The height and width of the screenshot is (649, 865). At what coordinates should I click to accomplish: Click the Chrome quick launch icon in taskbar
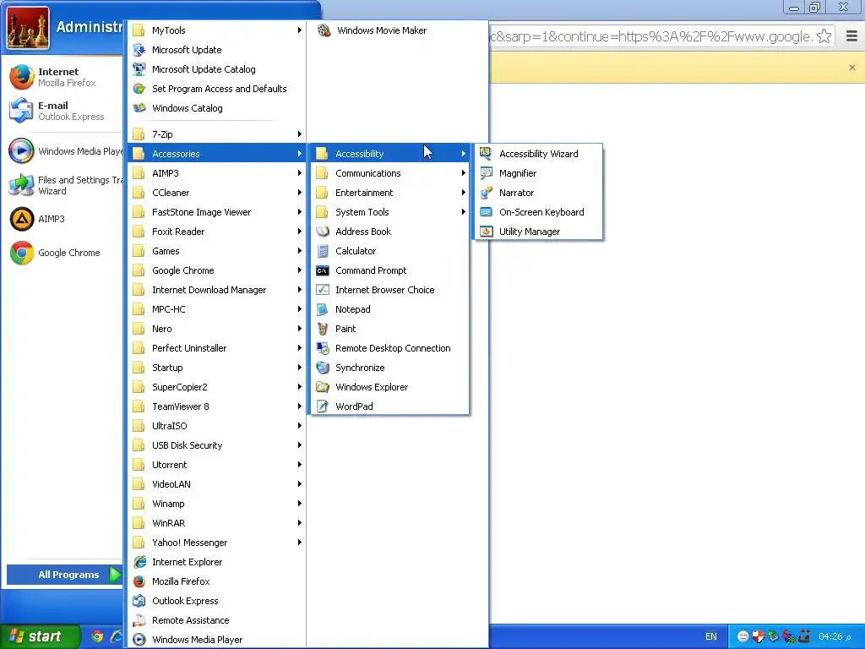click(x=97, y=636)
